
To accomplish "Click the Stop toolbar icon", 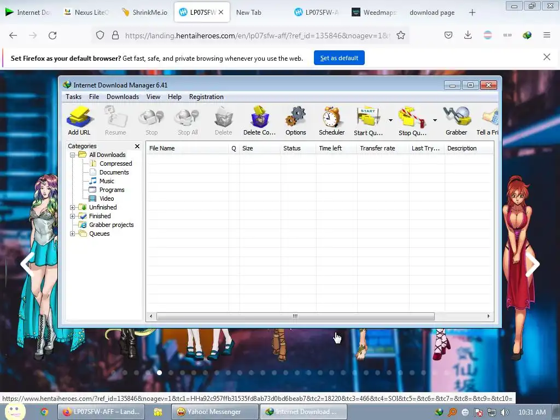I will (x=151, y=121).
